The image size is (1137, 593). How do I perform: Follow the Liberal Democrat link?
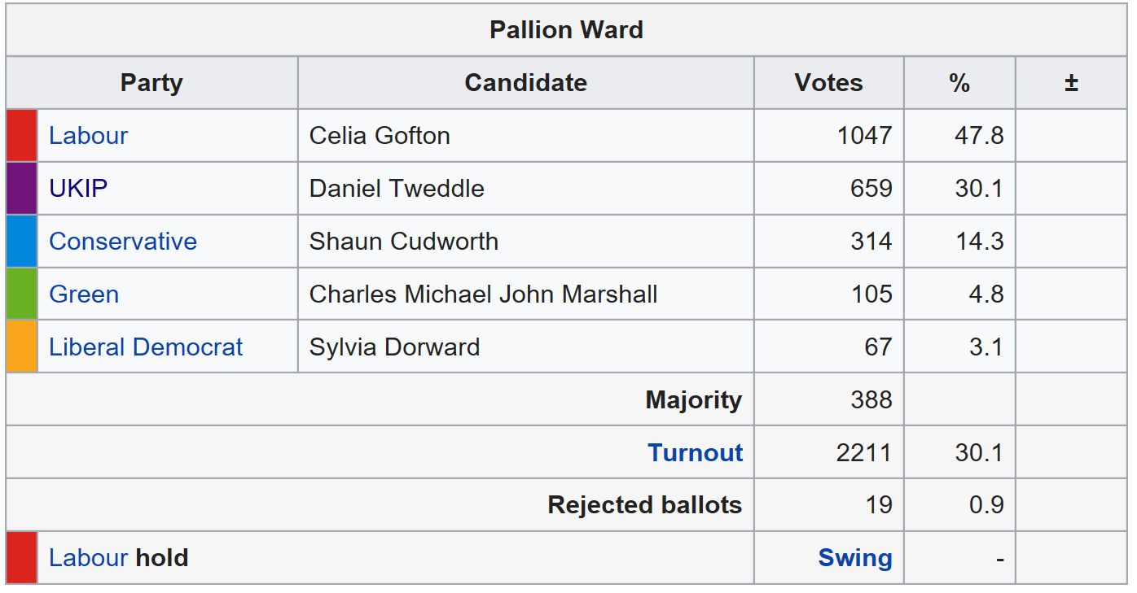click(x=146, y=347)
